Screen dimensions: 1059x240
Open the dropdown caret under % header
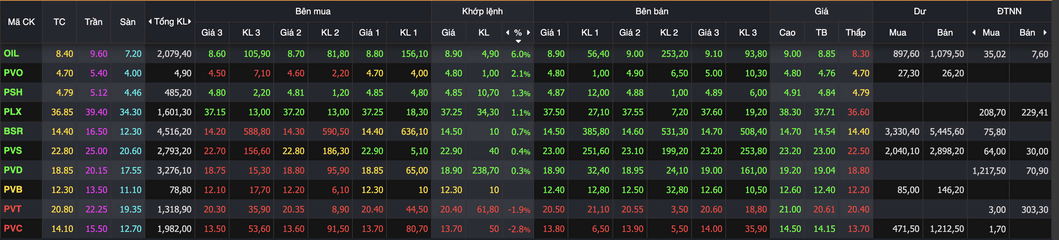tap(518, 41)
